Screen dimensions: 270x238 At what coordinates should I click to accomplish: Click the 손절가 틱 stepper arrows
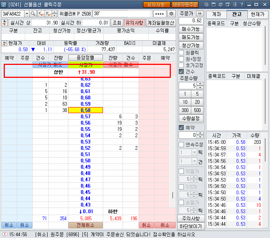point(194,210)
